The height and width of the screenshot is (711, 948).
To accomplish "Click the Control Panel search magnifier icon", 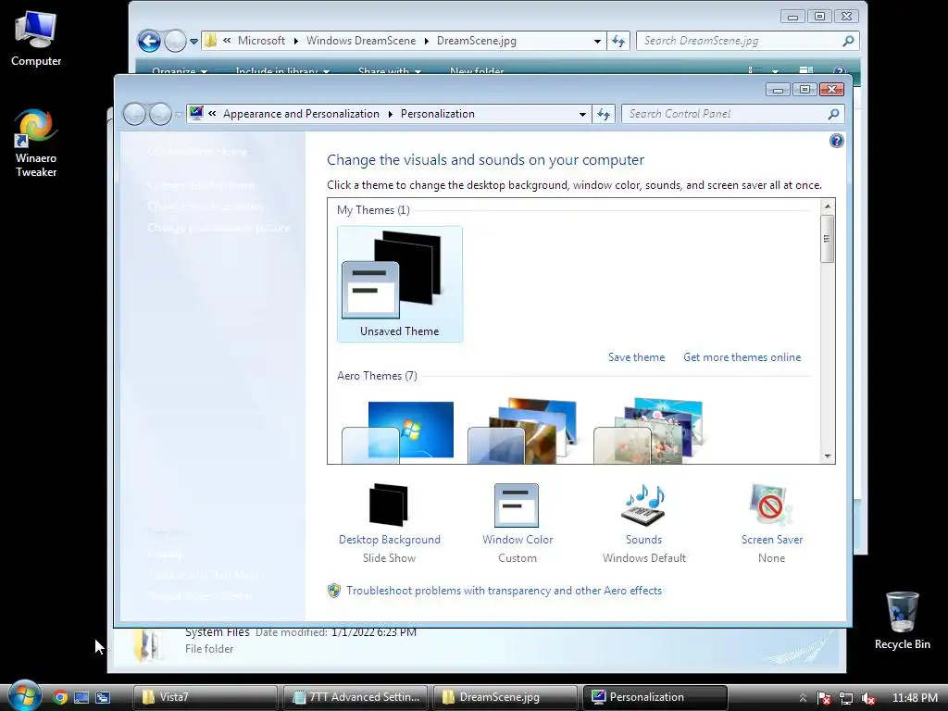I will click(834, 114).
